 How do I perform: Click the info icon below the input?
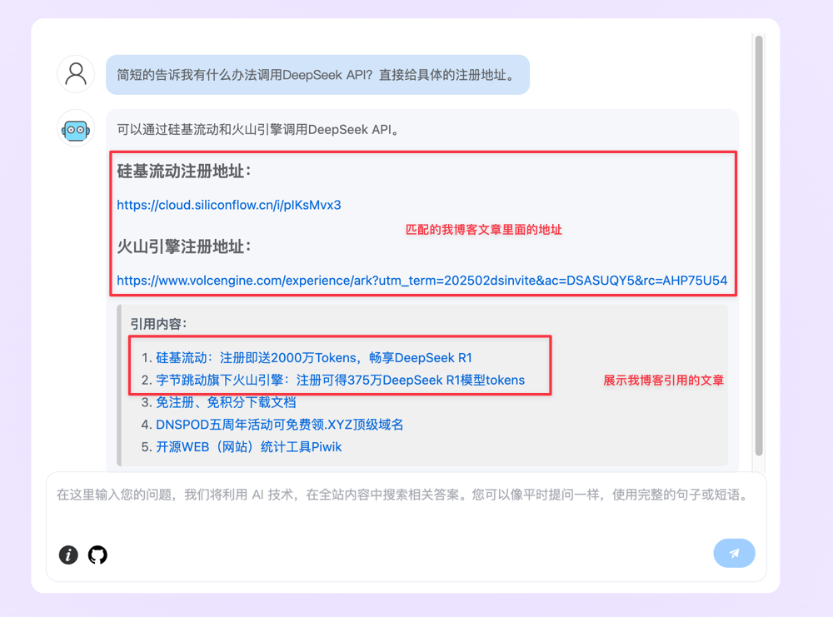pos(68,555)
